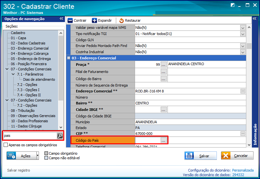
Task: Click form scrollbar down arrow
Action: [x=249, y=145]
